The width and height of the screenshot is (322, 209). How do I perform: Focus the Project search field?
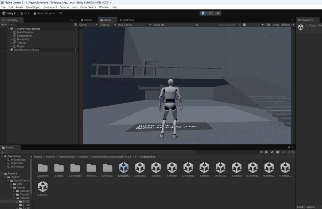226,152
